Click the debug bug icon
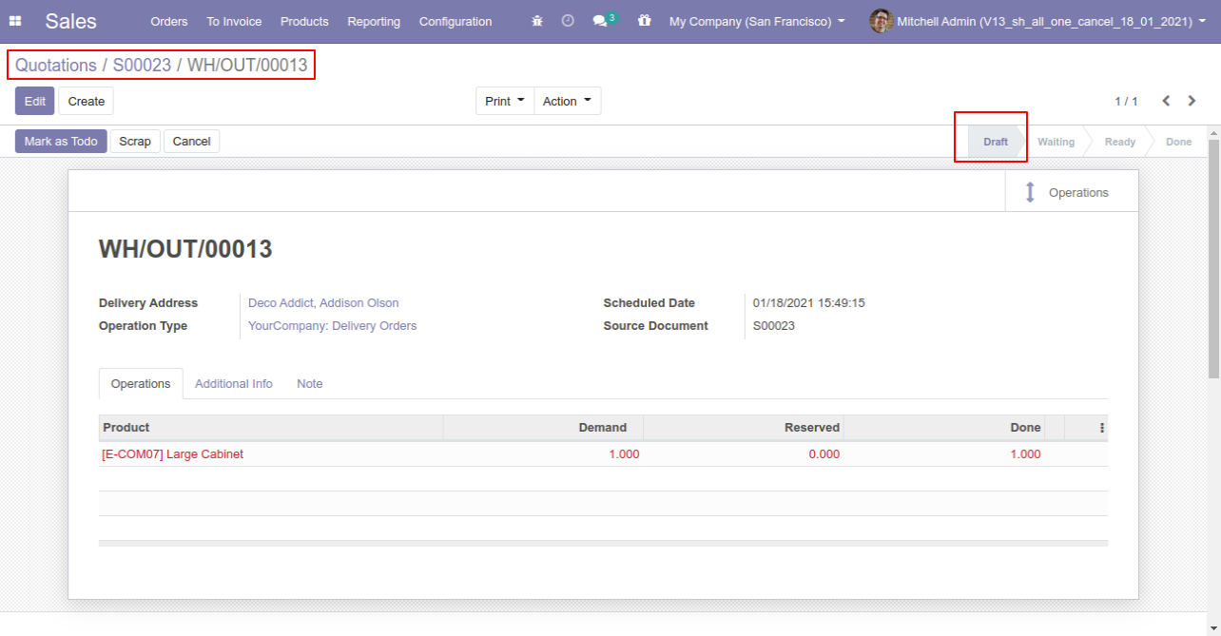The width and height of the screenshot is (1221, 636). (x=537, y=21)
